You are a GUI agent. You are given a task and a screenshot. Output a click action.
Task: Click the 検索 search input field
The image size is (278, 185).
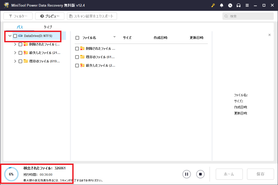pos(248,16)
